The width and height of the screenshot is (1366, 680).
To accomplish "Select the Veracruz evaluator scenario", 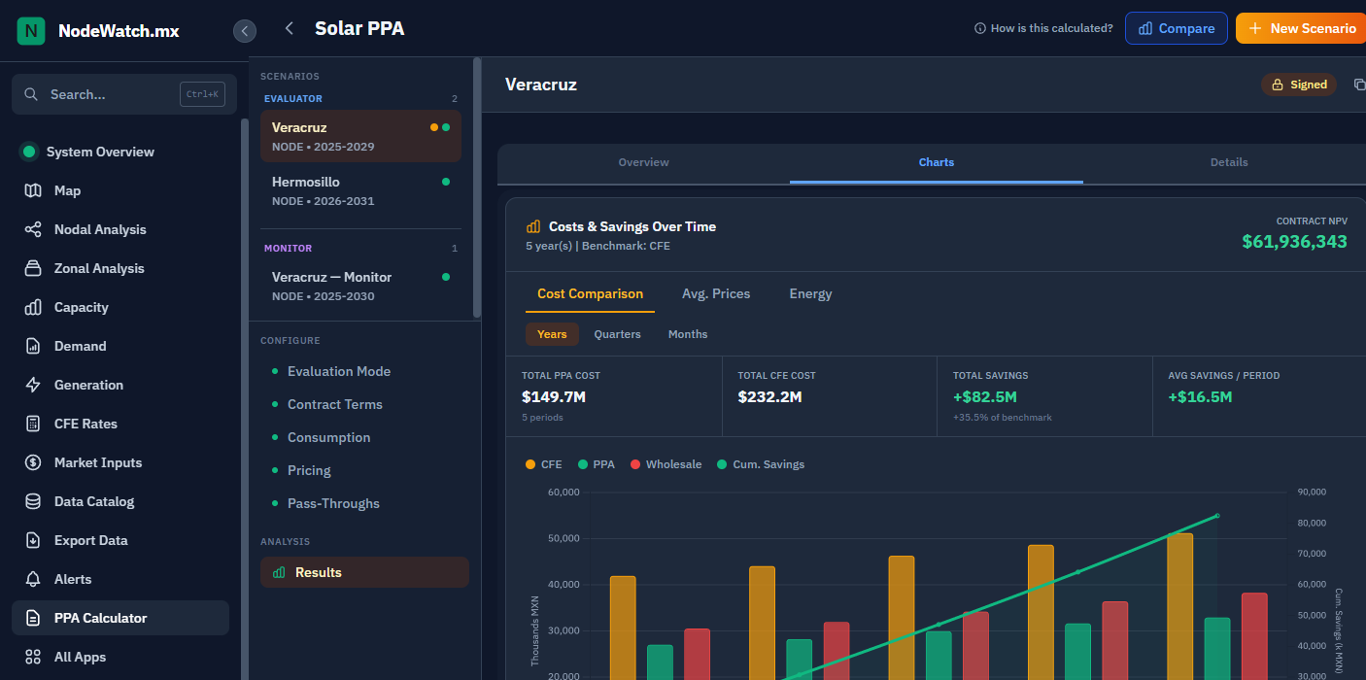I will tap(360, 136).
